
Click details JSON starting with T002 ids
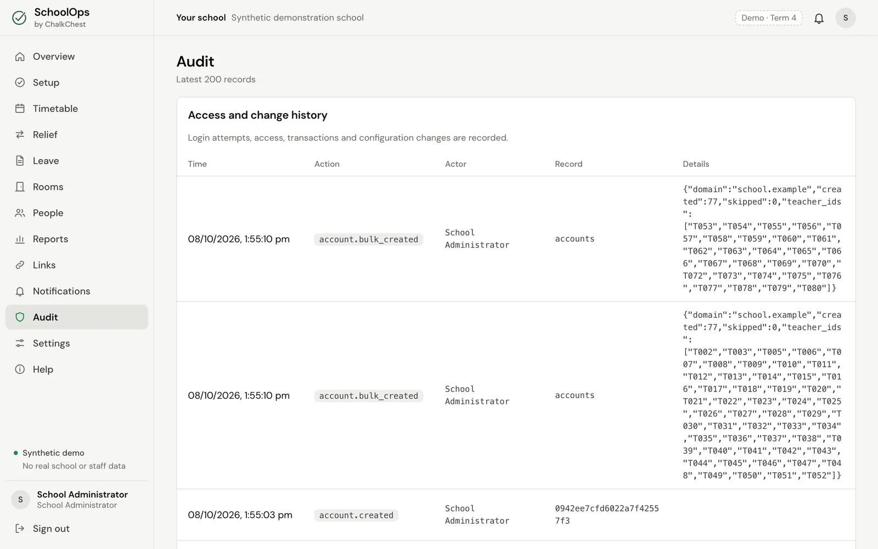[x=762, y=395]
